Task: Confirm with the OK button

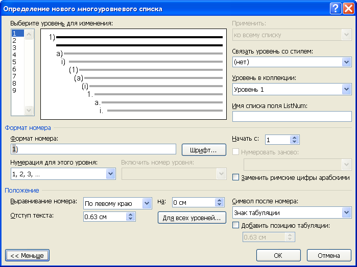Action: click(x=278, y=255)
